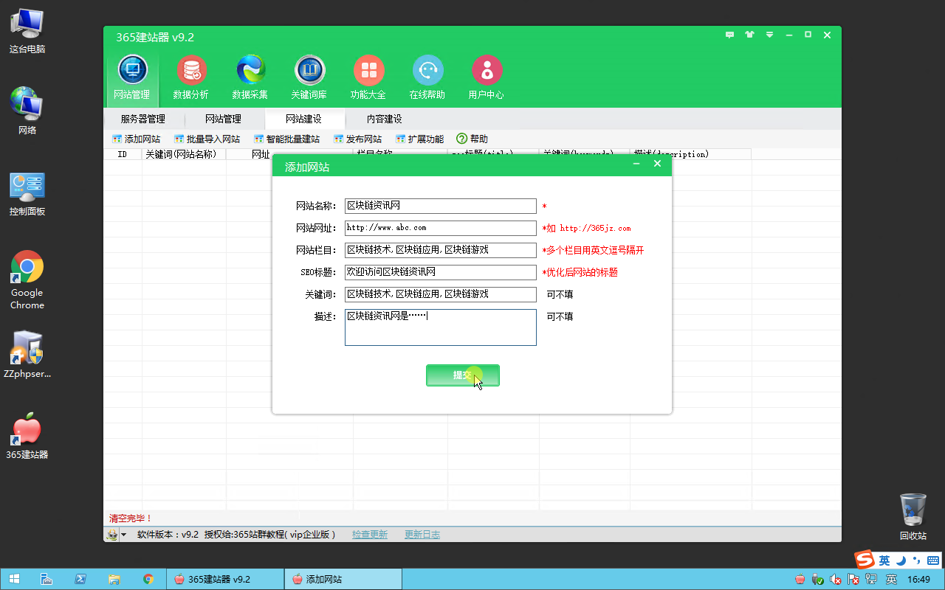Open Chrome from taskbar
Viewport: 945px width, 590px height.
coord(148,579)
